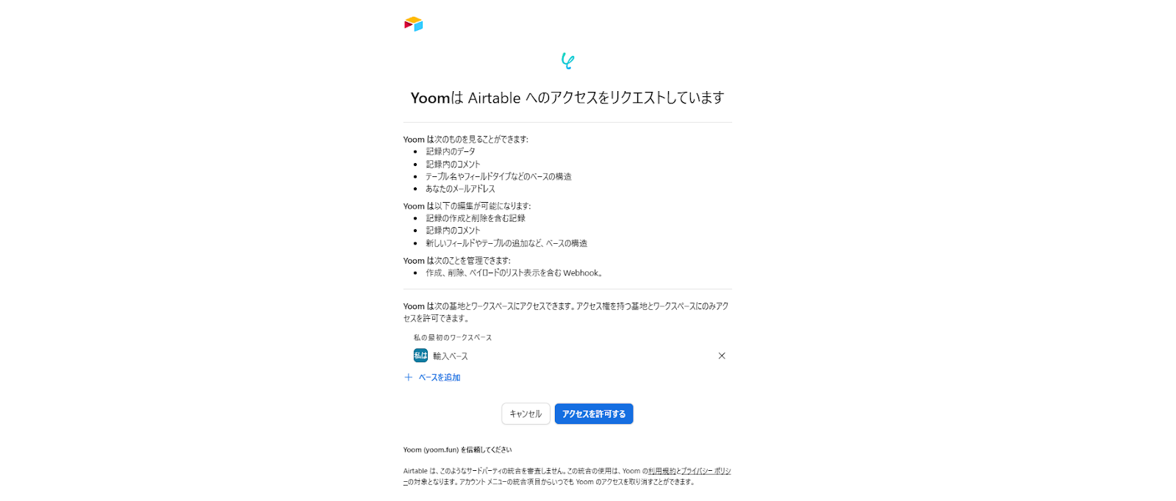Screen dimensions: 1176x501
Task: Grant access with アクセスを許可する
Action: coord(594,414)
